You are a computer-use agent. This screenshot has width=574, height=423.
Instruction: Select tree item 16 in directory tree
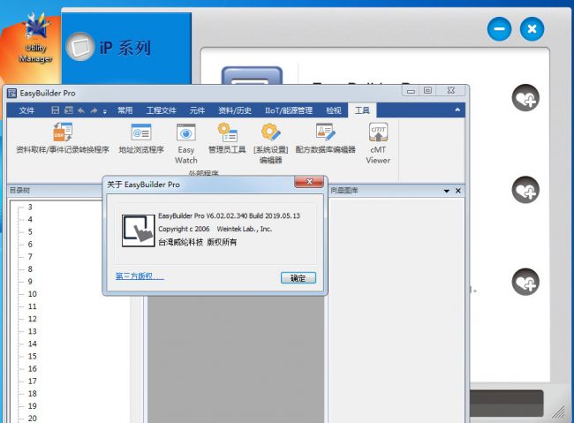coord(32,369)
